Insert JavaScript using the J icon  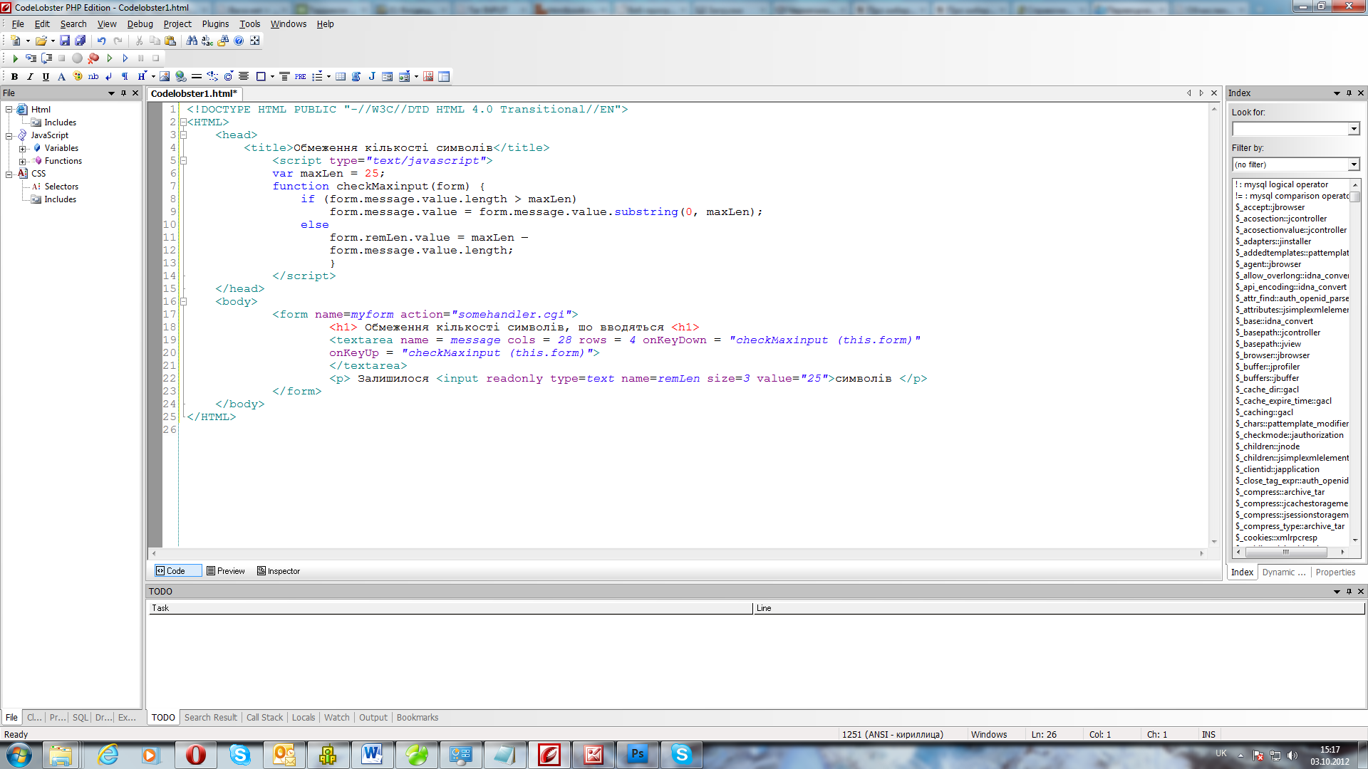click(372, 77)
